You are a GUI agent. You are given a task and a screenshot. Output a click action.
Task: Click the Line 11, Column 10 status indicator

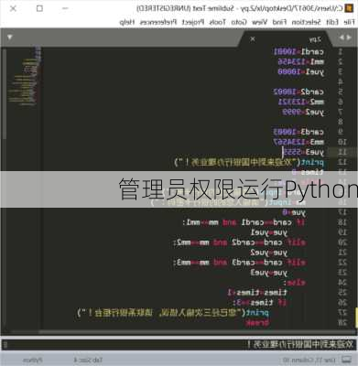tap(309, 361)
